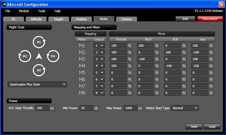The height and width of the screenshot is (135, 226).
Task: Click the M2 Throttle percentage field
Action: tap(121, 52)
